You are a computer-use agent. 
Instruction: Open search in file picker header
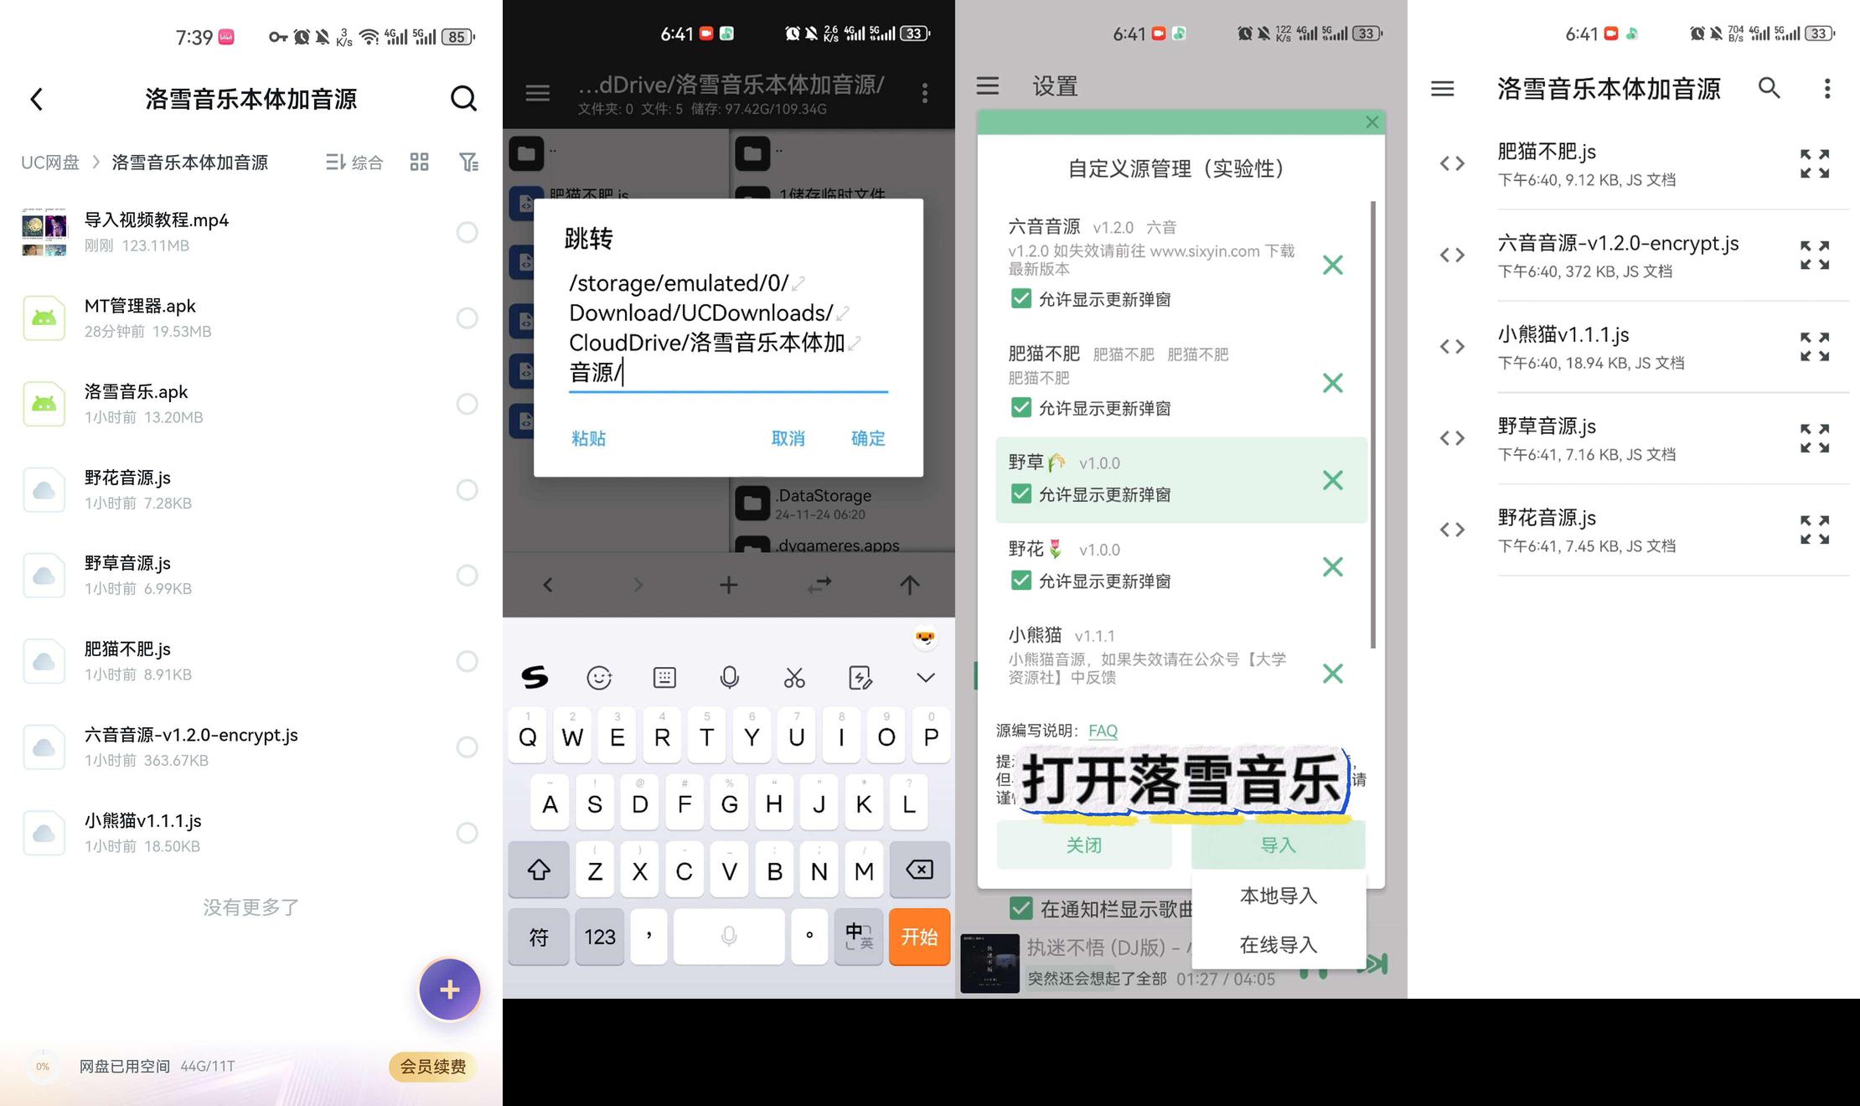[x=1769, y=88]
